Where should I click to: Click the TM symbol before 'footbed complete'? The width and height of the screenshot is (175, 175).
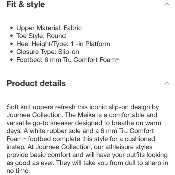click(24, 138)
